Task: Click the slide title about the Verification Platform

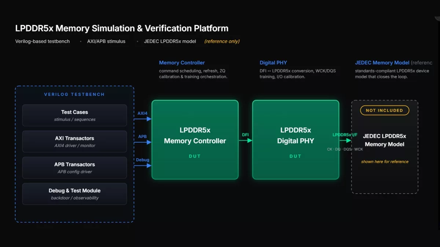Action: pos(122,28)
